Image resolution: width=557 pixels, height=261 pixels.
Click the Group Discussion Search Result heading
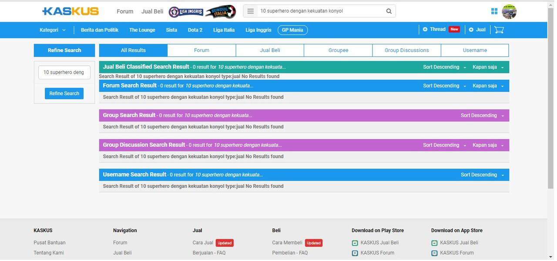pos(144,145)
